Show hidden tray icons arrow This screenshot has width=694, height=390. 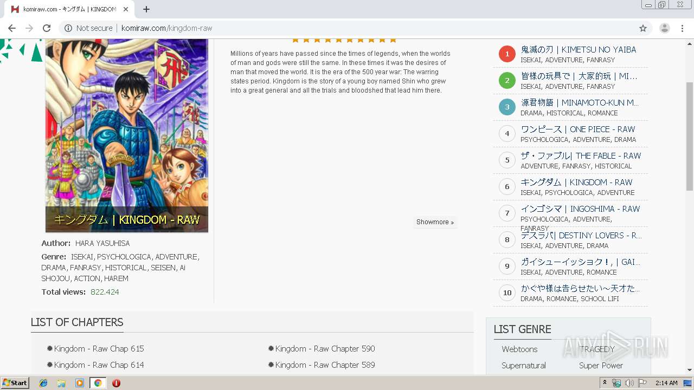tap(605, 383)
